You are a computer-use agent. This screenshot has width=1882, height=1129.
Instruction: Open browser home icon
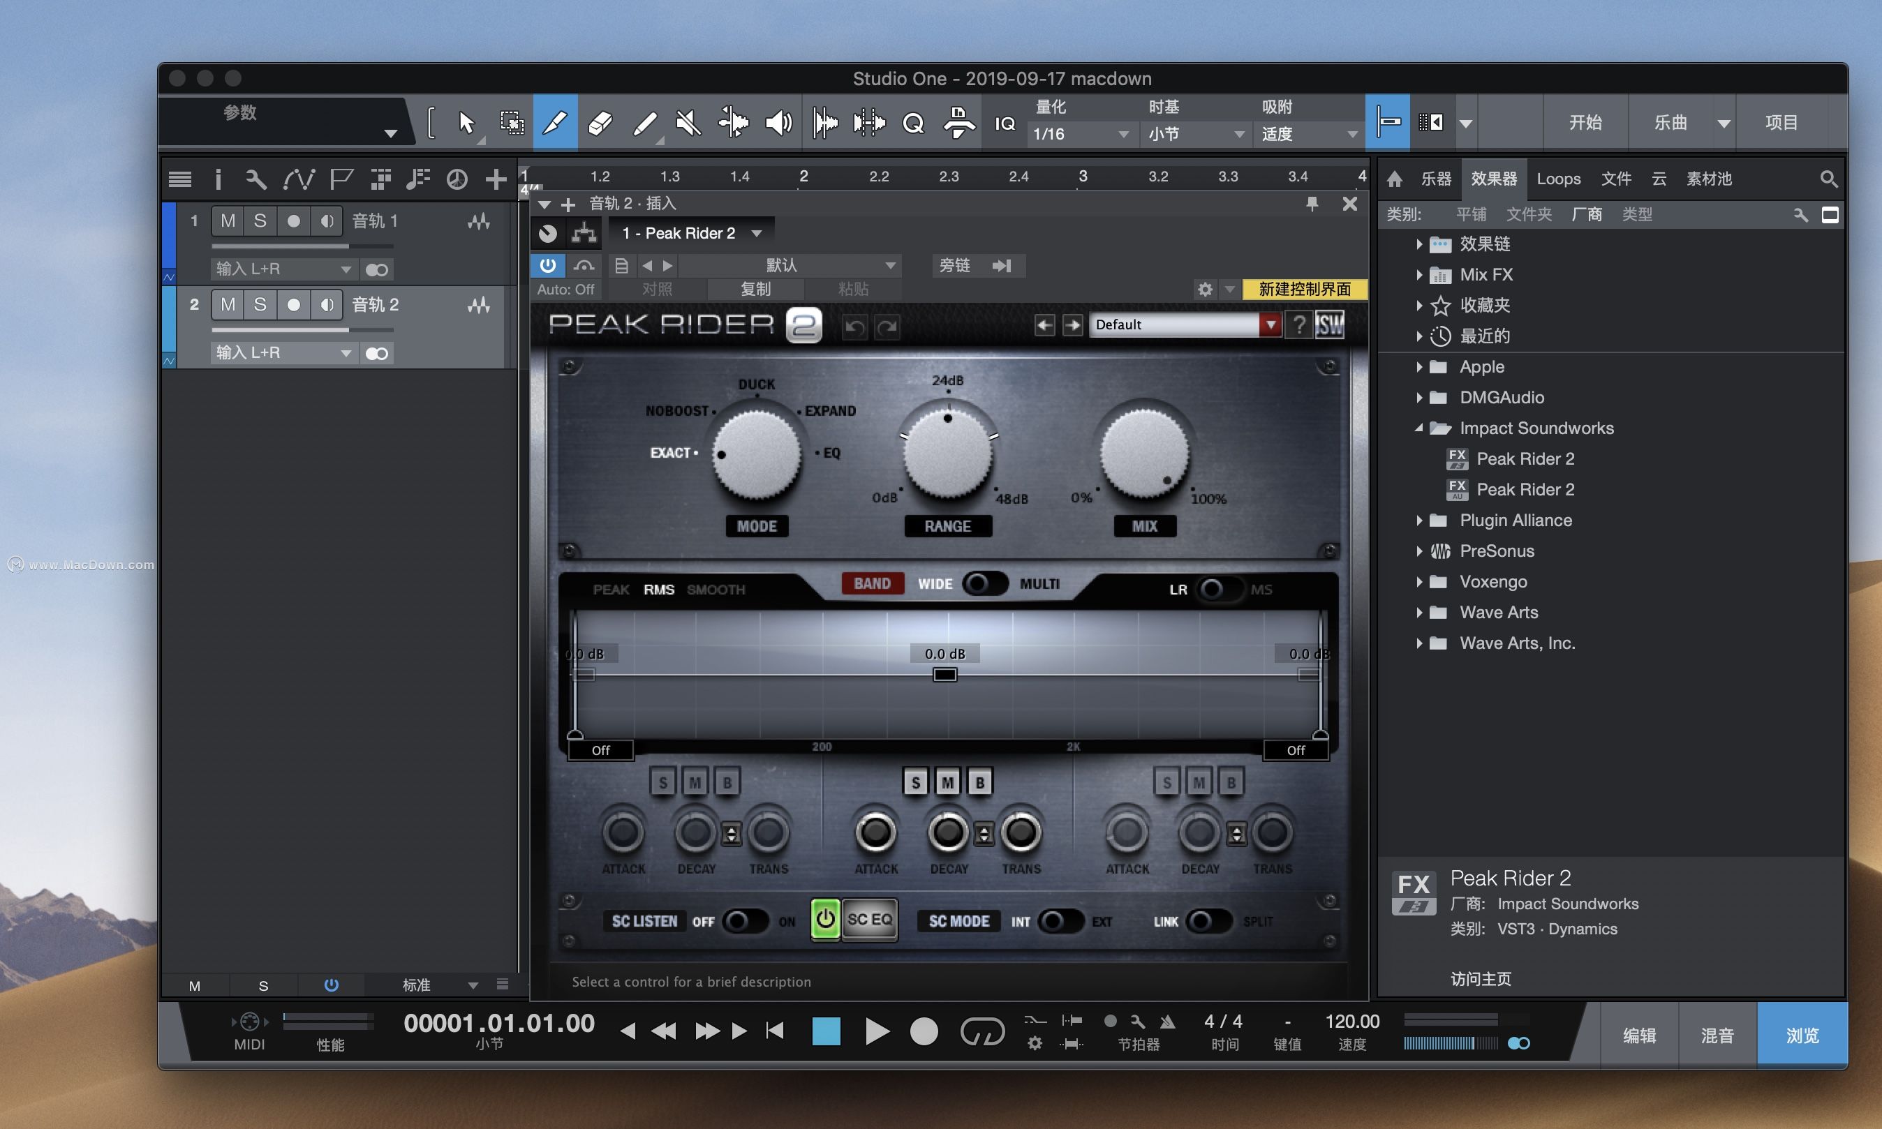click(x=1395, y=179)
